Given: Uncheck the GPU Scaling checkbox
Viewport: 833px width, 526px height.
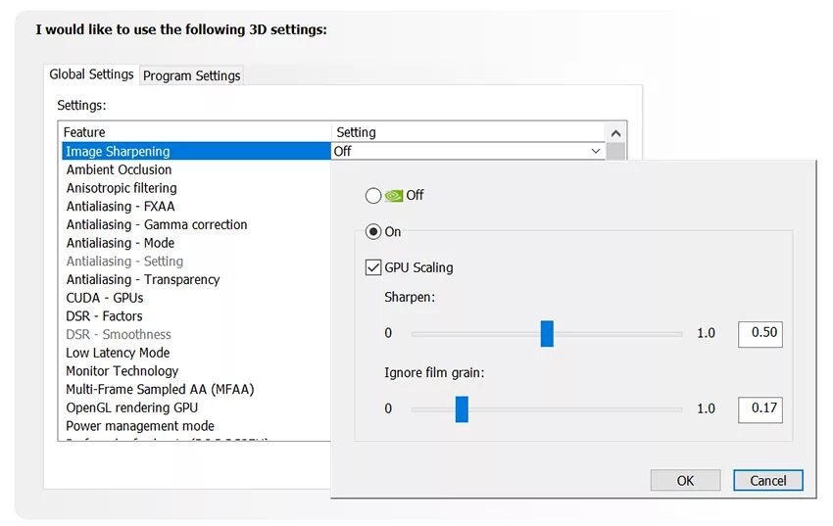Looking at the screenshot, I should pyautogui.click(x=372, y=267).
